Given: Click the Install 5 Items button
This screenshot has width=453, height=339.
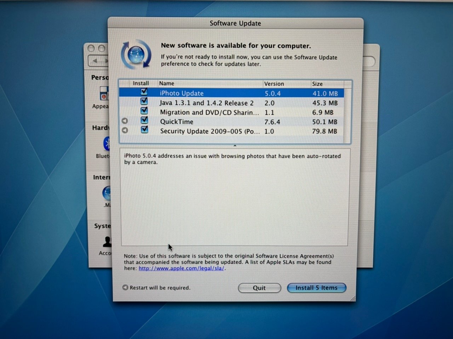Looking at the screenshot, I should (316, 288).
